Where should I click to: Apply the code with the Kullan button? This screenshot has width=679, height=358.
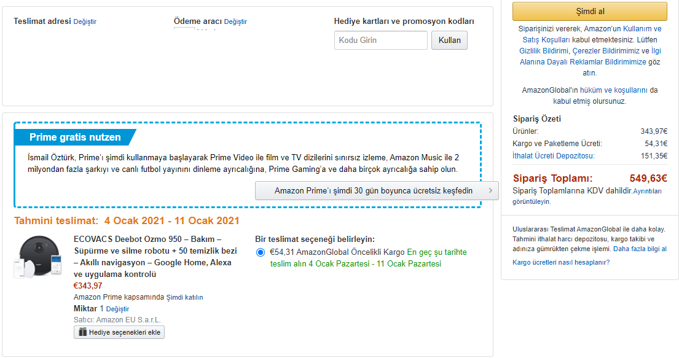tap(449, 41)
